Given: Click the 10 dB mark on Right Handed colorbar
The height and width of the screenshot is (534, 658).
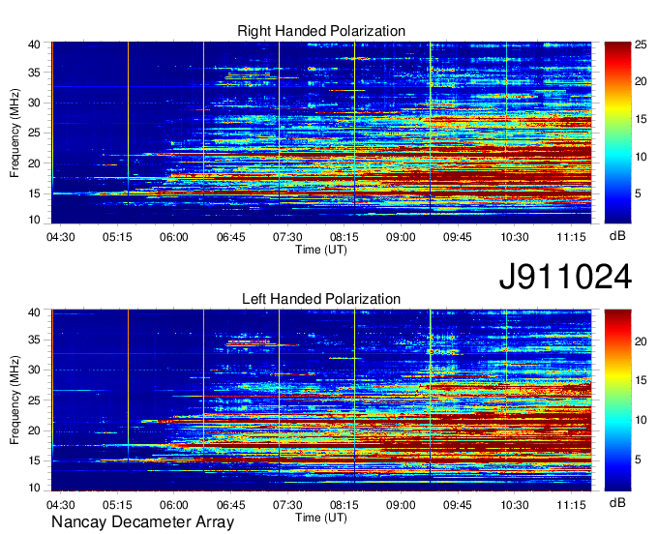Looking at the screenshot, I should pyautogui.click(x=641, y=157).
